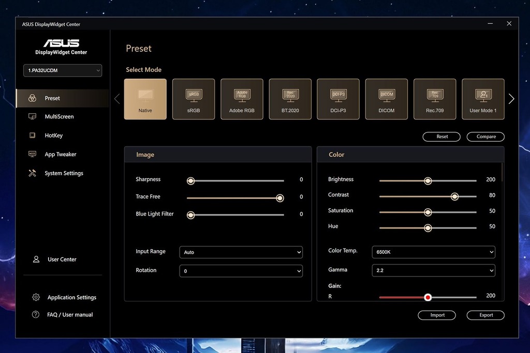Minimize the DisplayWidget Center window
The height and width of the screenshot is (353, 530).
point(490,24)
